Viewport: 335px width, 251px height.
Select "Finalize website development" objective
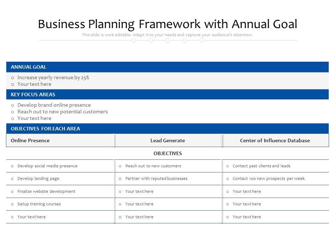(46, 191)
